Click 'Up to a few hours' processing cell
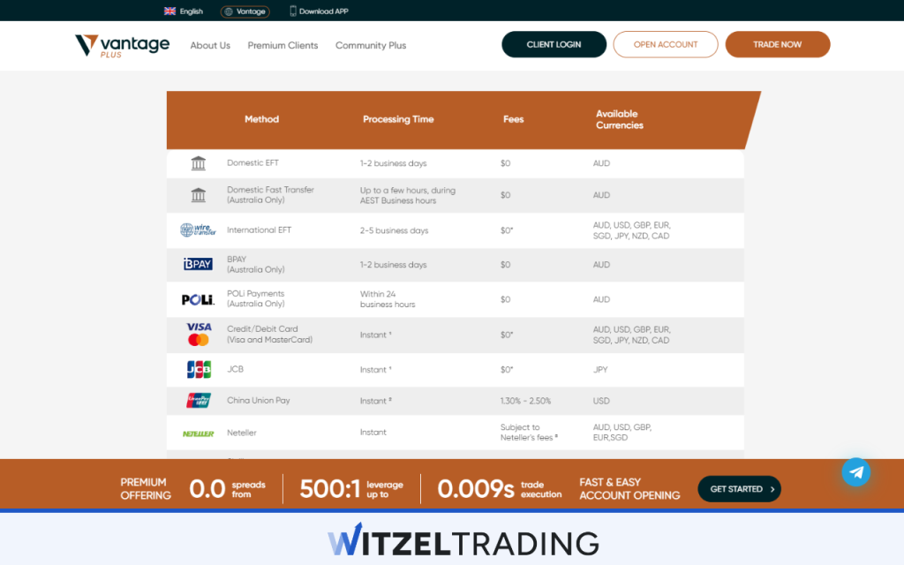This screenshot has width=904, height=565. point(408,195)
